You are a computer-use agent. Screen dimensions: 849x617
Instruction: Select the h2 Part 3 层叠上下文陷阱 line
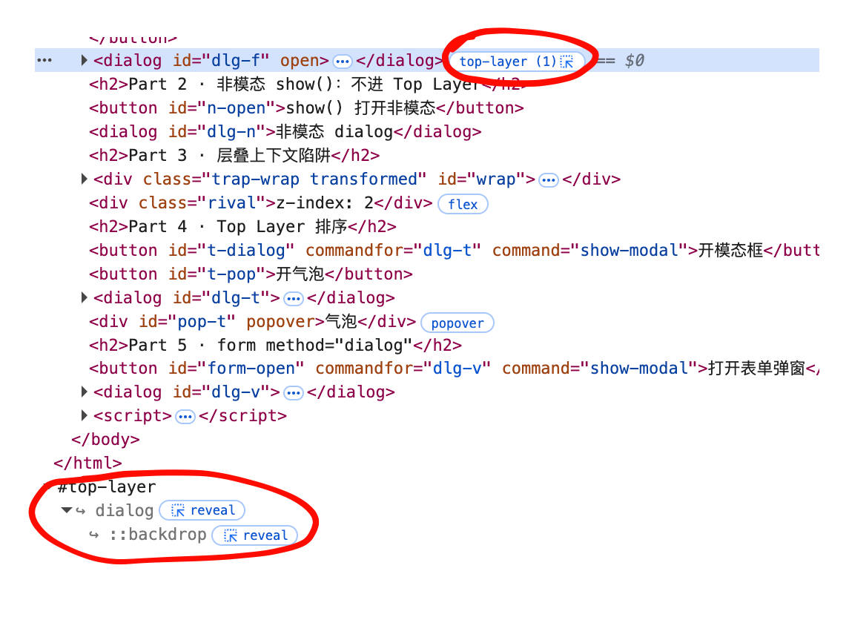pos(234,156)
